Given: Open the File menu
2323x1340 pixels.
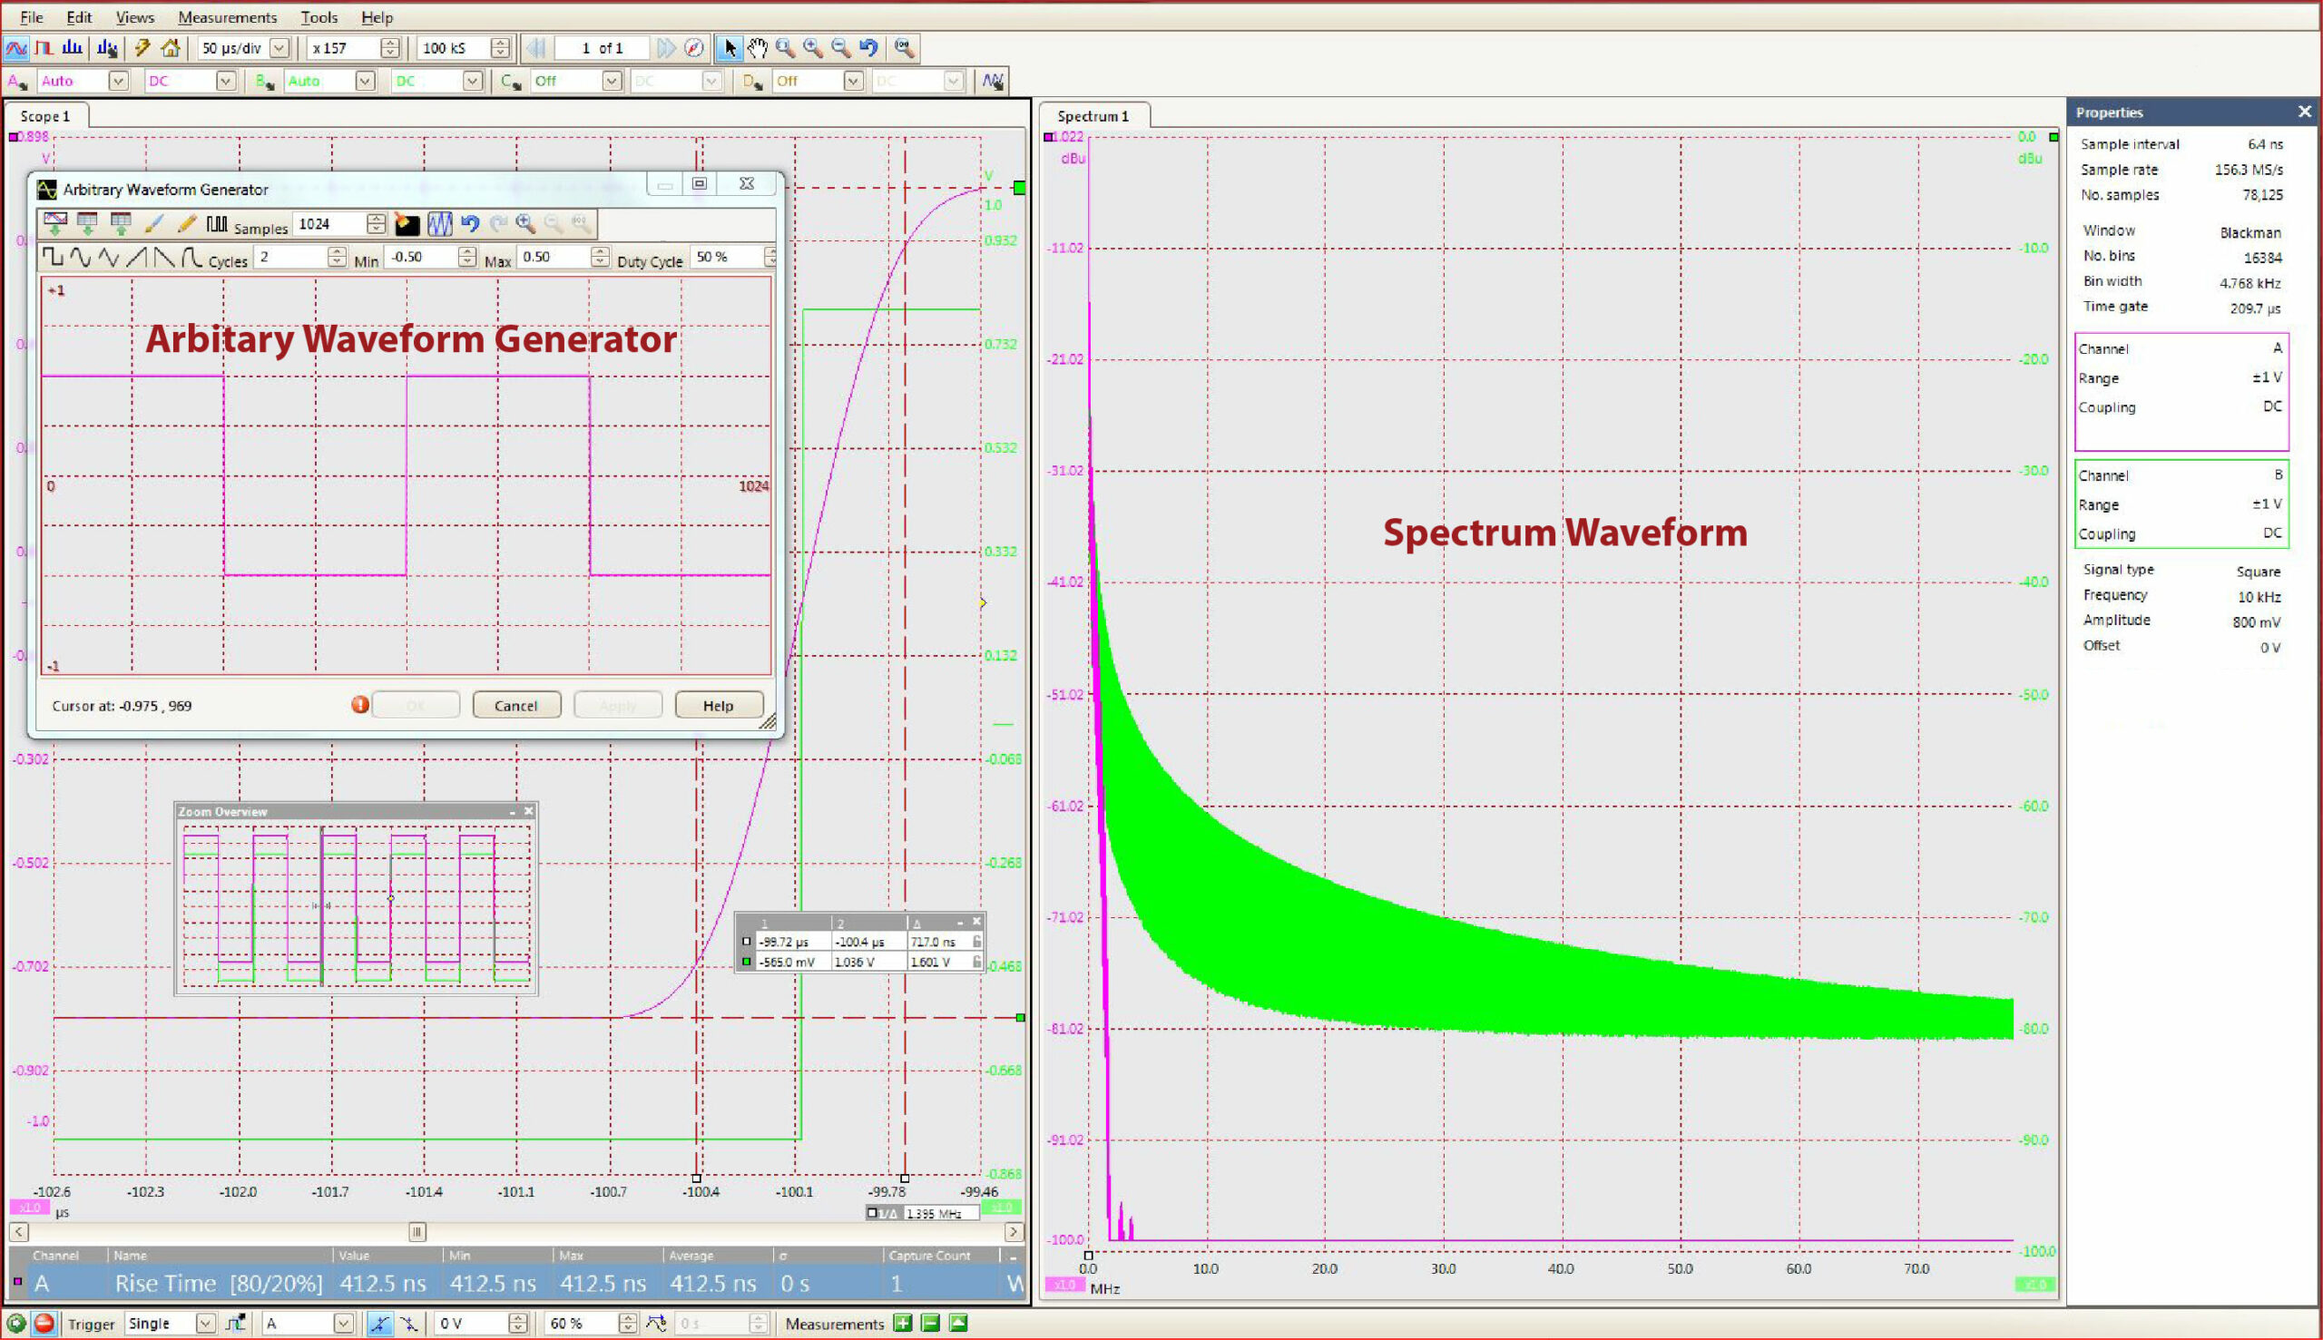Looking at the screenshot, I should click(31, 17).
